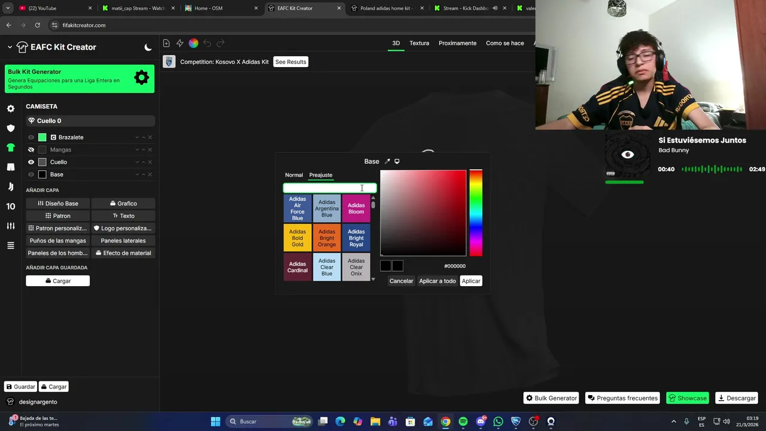Choose the Adidas Bloom preset color

coord(356,208)
